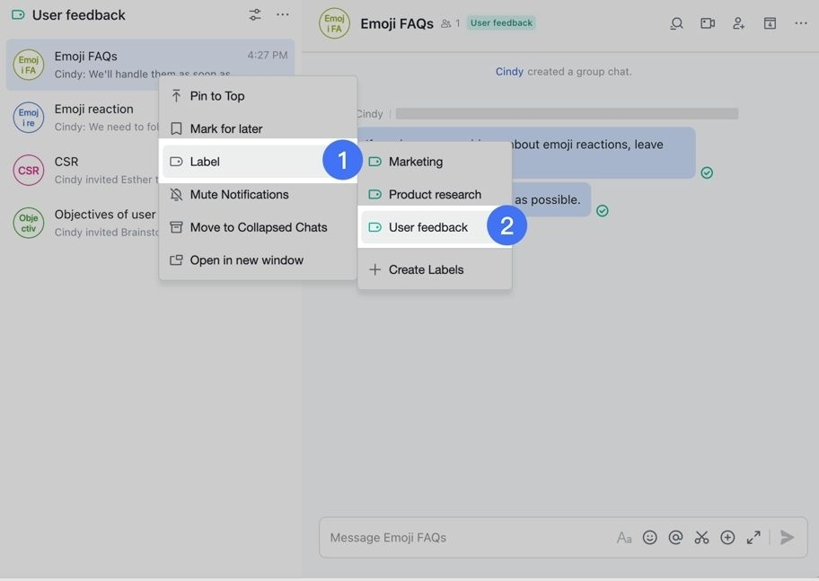Open chat search magnifier icon
Image resolution: width=819 pixels, height=581 pixels.
coord(677,23)
